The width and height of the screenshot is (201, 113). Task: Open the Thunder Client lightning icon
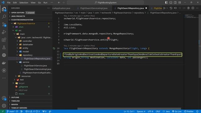4,70
